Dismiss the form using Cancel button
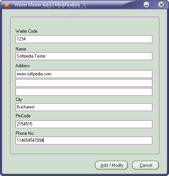The width and height of the screenshot is (169, 176). (145, 165)
